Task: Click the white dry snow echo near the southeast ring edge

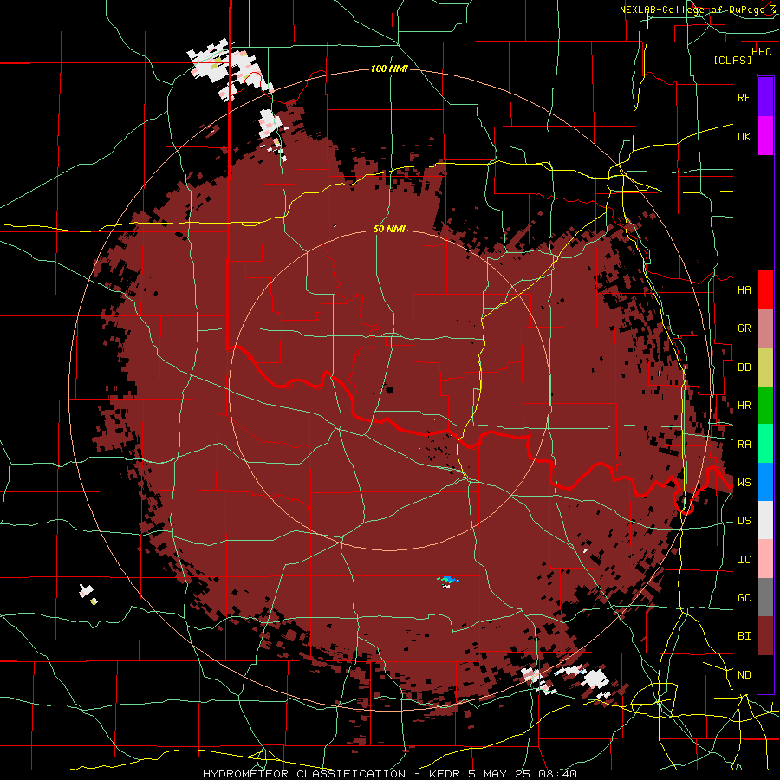Action: click(595, 679)
